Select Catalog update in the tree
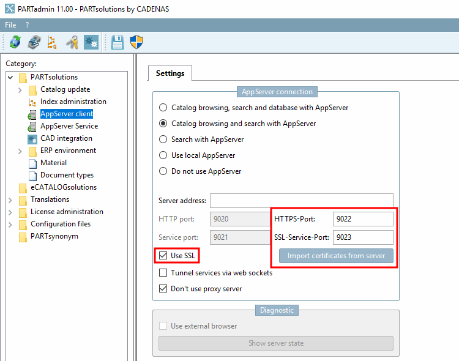This screenshot has height=361, width=459. [65, 89]
